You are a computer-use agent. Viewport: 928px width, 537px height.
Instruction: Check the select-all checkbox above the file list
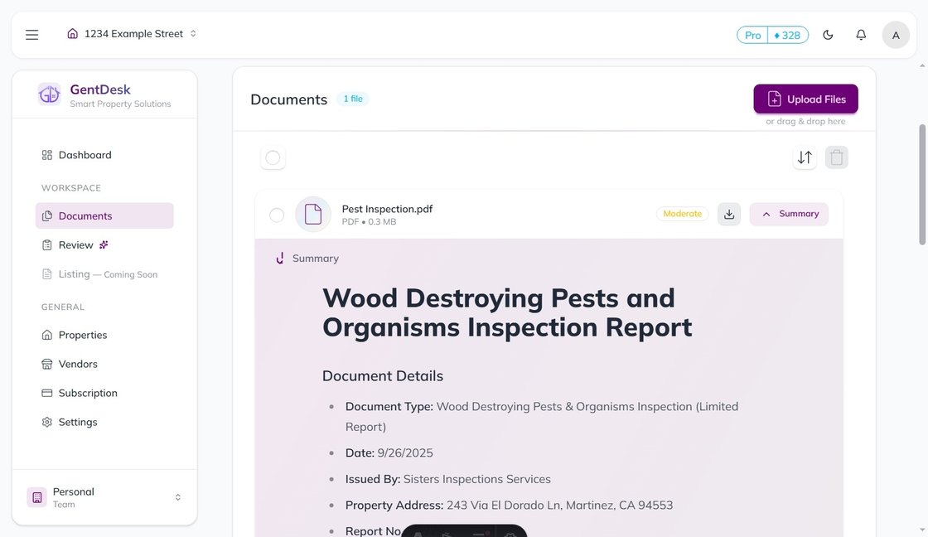[273, 157]
